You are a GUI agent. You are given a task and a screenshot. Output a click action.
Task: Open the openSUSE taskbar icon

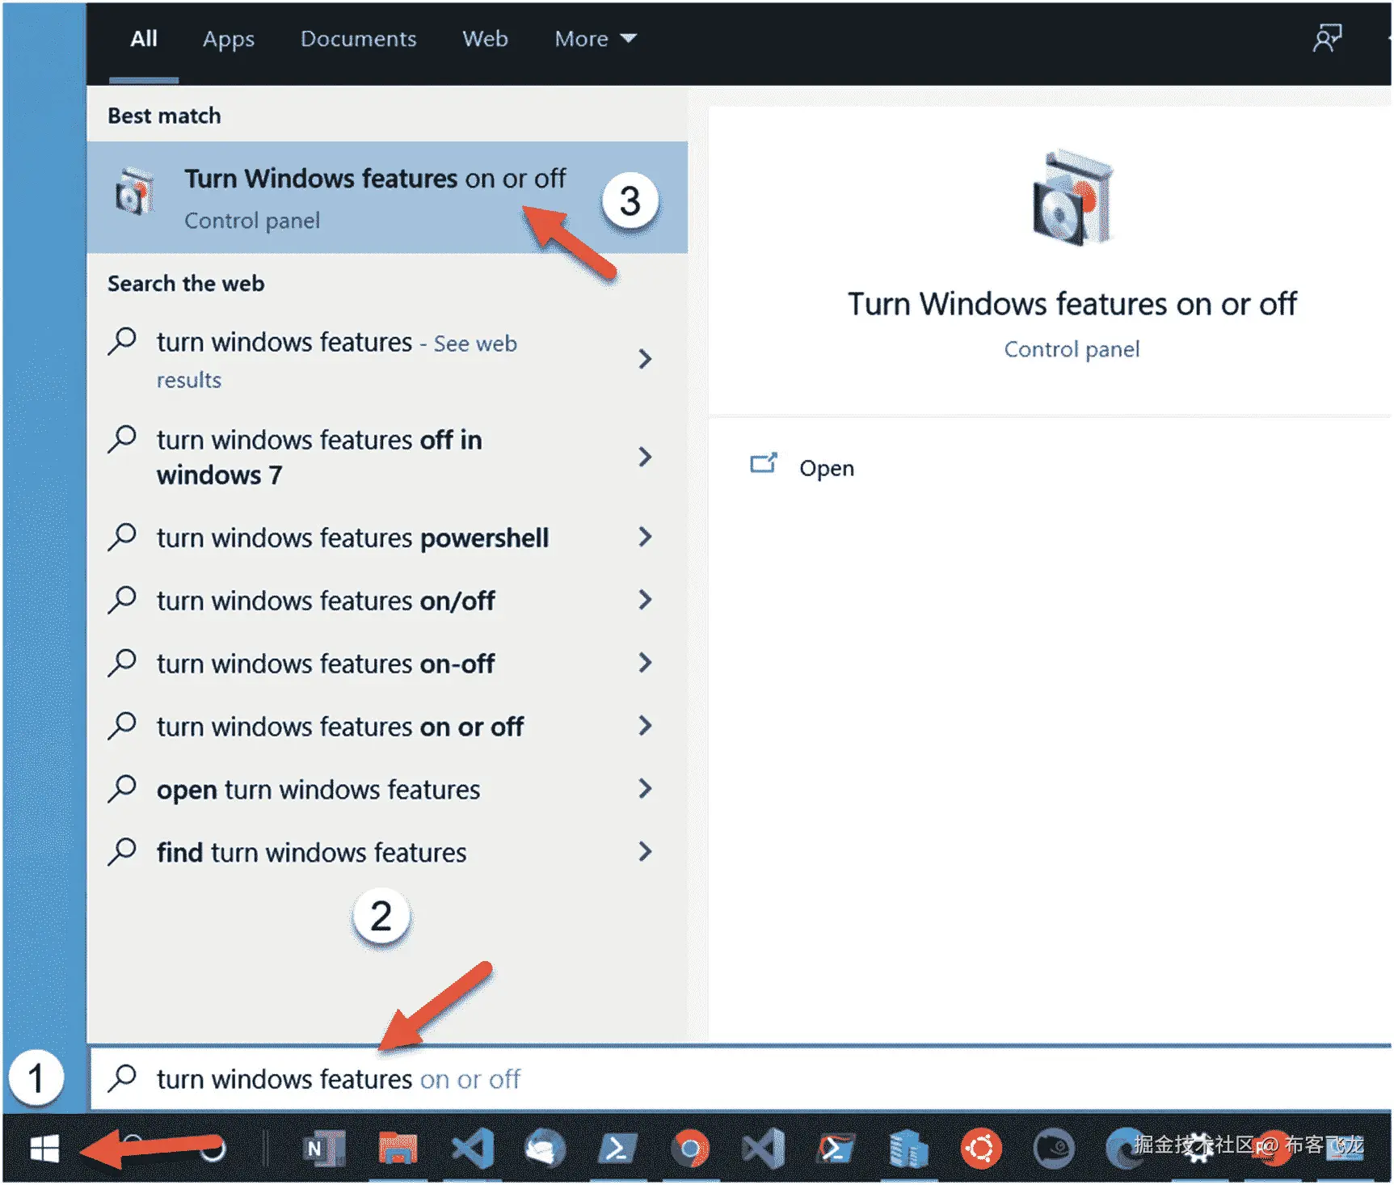click(1054, 1148)
